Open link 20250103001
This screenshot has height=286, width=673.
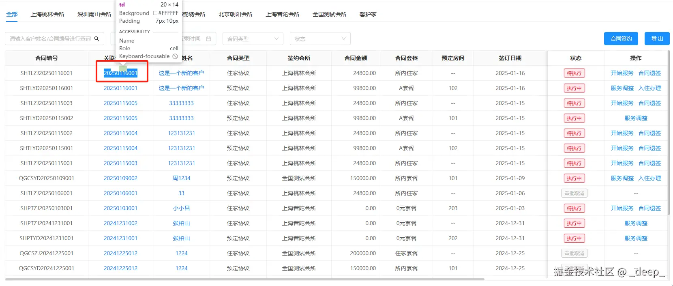[120, 208]
